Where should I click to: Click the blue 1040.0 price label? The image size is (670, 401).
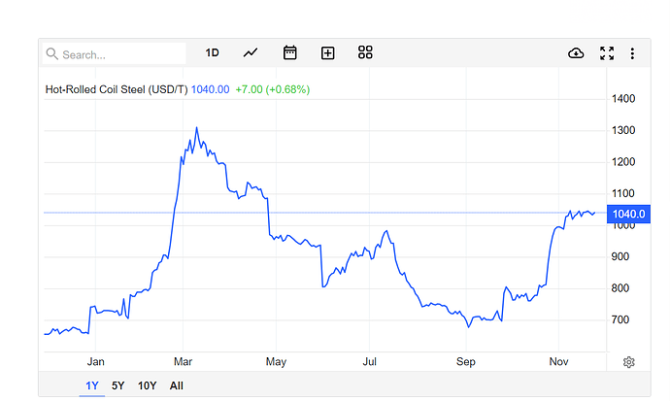[629, 214]
